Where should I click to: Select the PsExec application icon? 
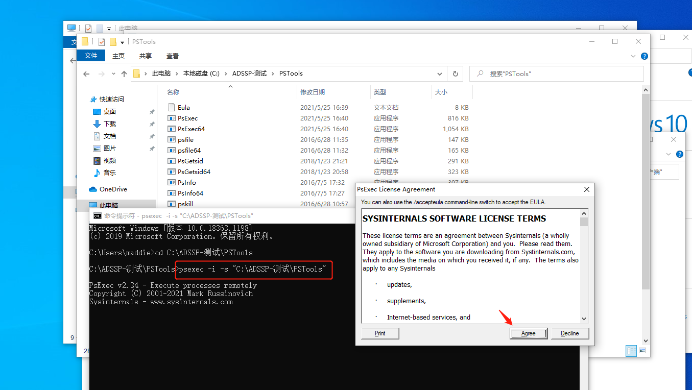coord(172,118)
